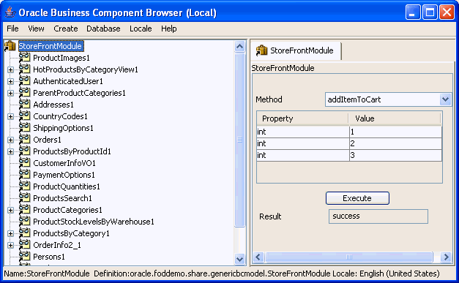Expand the OrderInfo2_1 tree node
This screenshot has height=283, width=459.
click(x=10, y=245)
